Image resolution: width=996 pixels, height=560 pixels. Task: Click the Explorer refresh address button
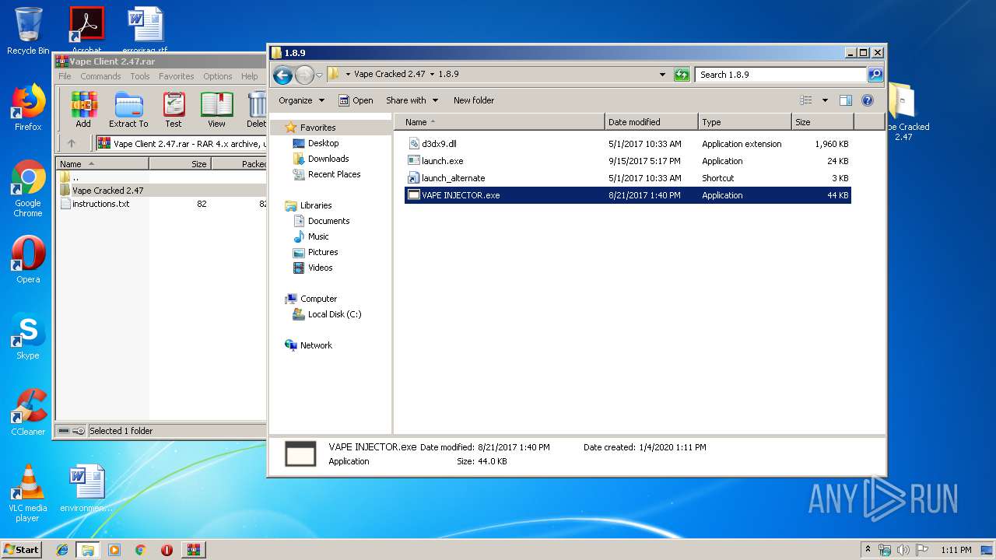(682, 75)
